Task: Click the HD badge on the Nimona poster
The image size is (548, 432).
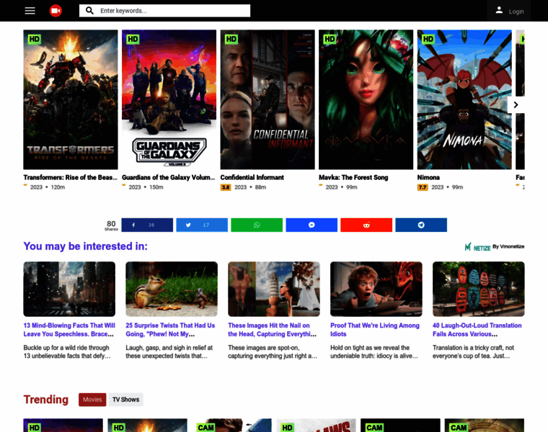Action: click(x=428, y=39)
